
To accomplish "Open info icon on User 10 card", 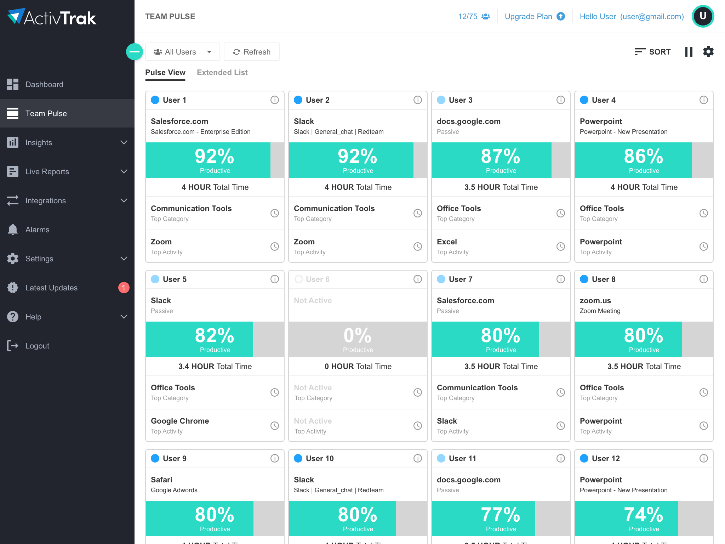I will pos(418,458).
